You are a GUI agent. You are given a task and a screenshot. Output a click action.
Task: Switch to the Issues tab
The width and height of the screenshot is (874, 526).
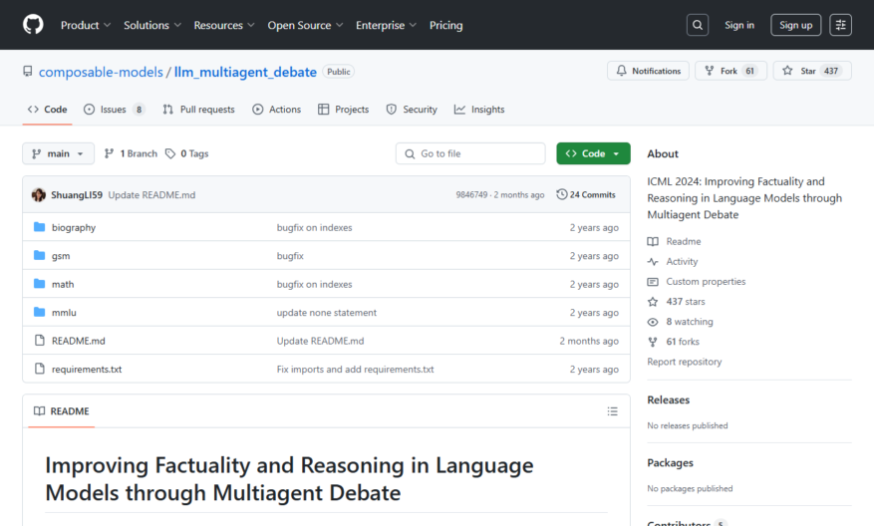click(x=114, y=110)
